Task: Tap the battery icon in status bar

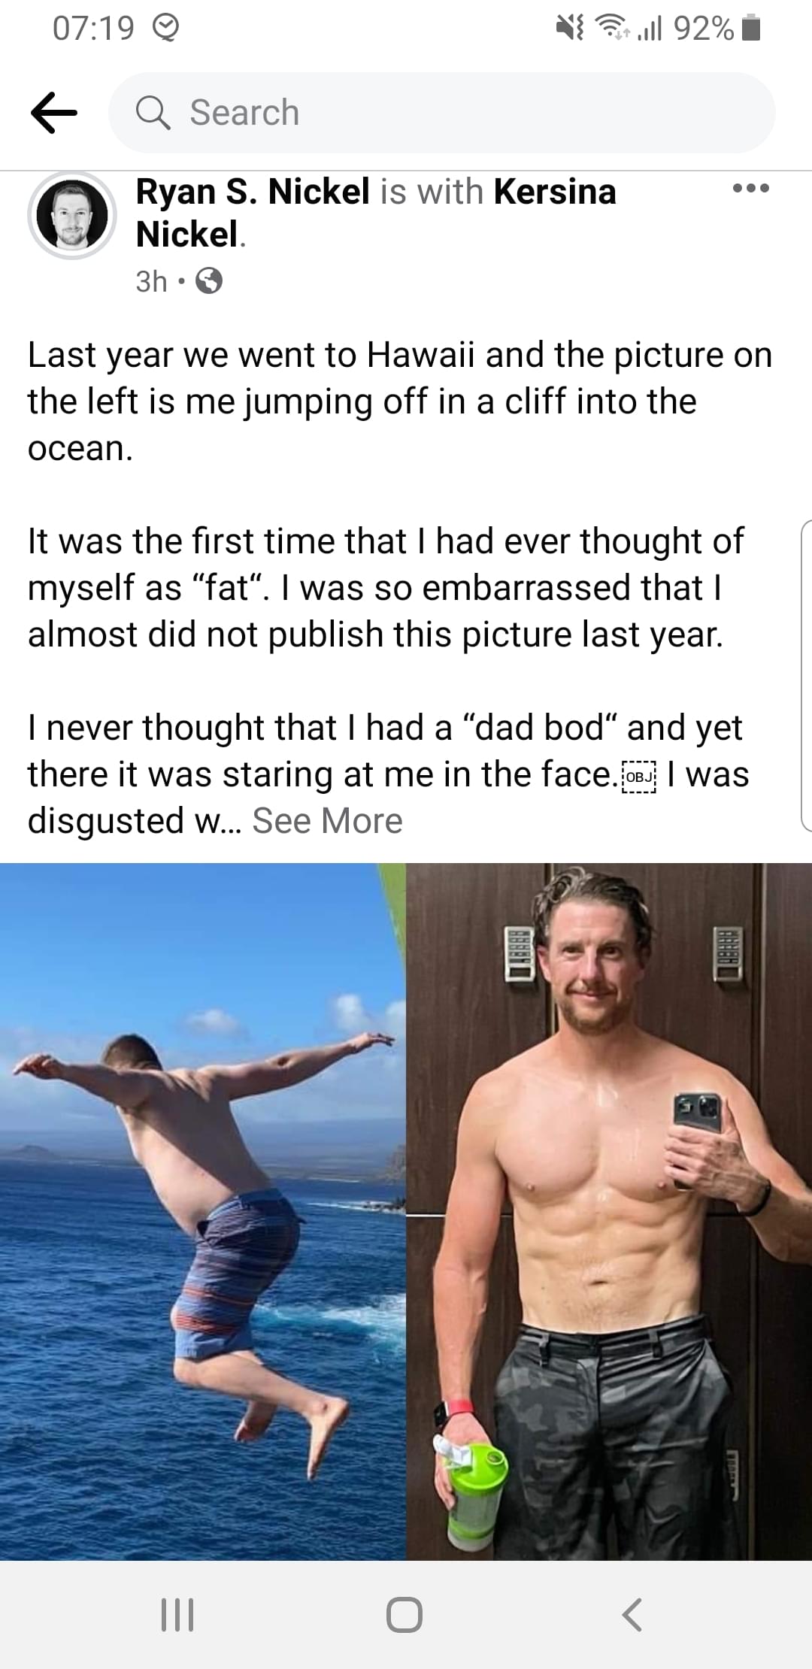Action: tap(751, 29)
